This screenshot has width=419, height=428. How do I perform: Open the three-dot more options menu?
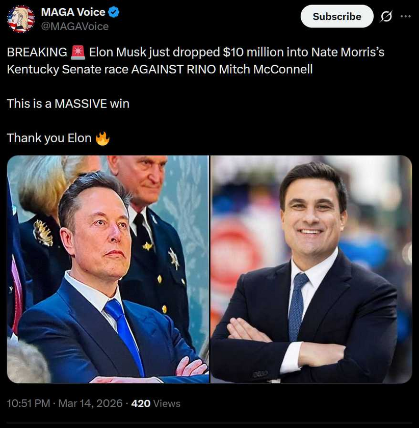coord(406,16)
